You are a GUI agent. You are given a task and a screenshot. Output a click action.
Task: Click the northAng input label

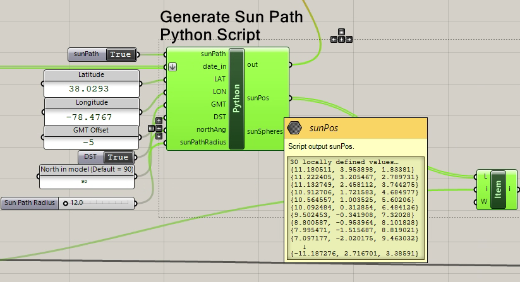point(211,129)
